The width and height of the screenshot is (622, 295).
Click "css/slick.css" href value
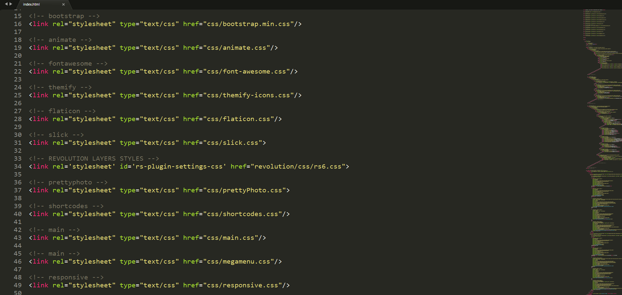tap(233, 143)
